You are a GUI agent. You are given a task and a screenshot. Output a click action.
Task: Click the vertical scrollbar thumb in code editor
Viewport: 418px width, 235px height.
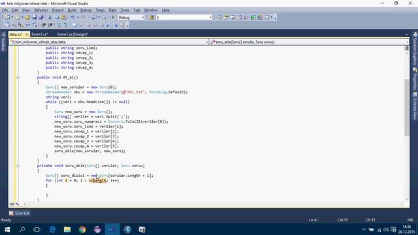pos(407,107)
